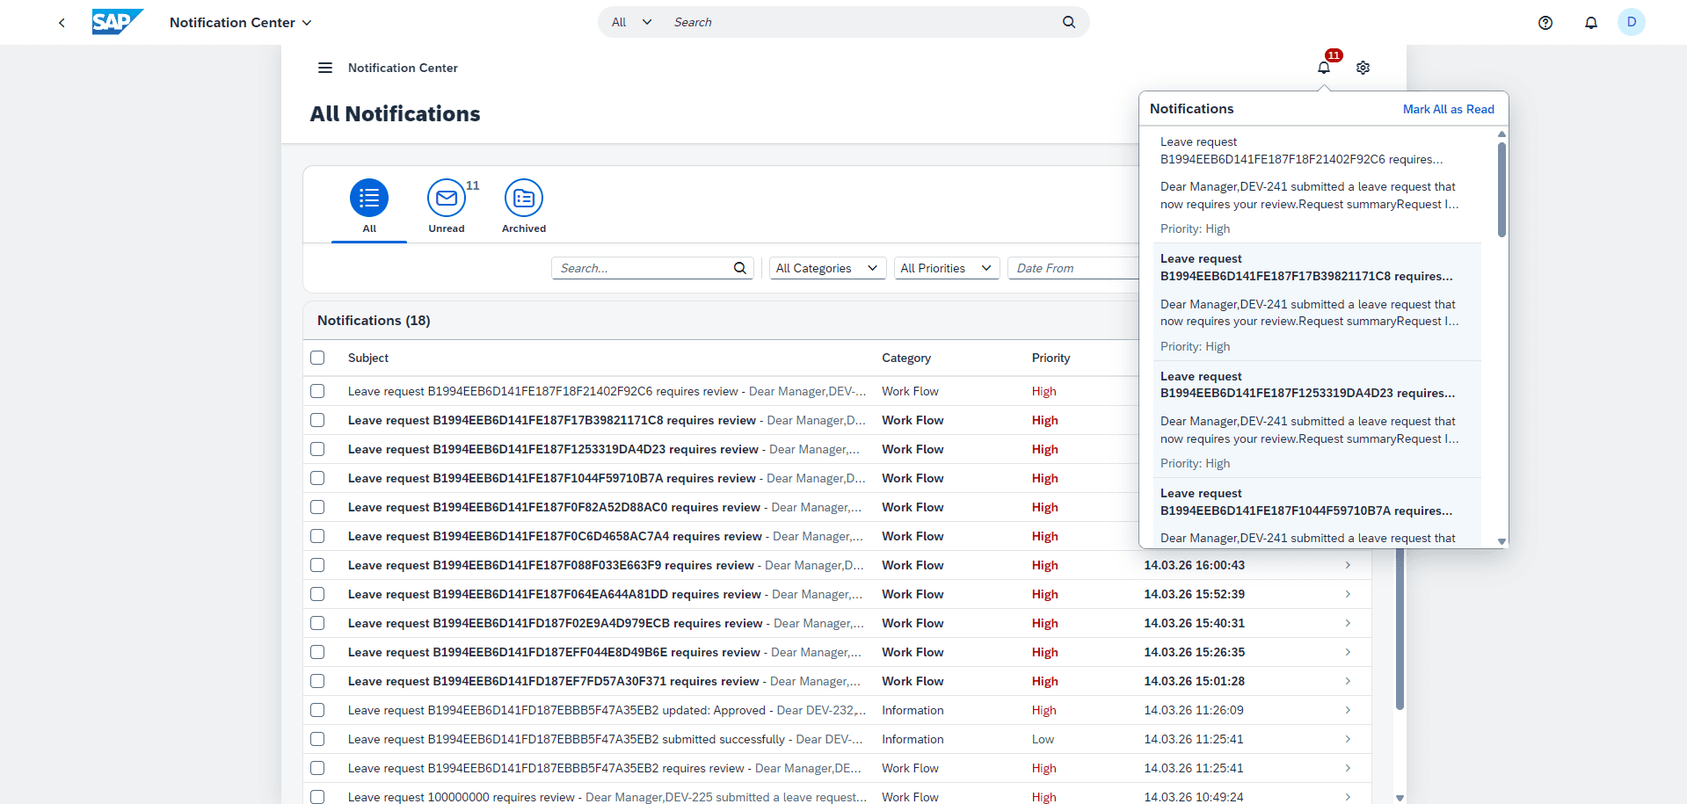Click 'Leave request 100000000 requires review' subject
This screenshot has width=1687, height=804.
(462, 797)
